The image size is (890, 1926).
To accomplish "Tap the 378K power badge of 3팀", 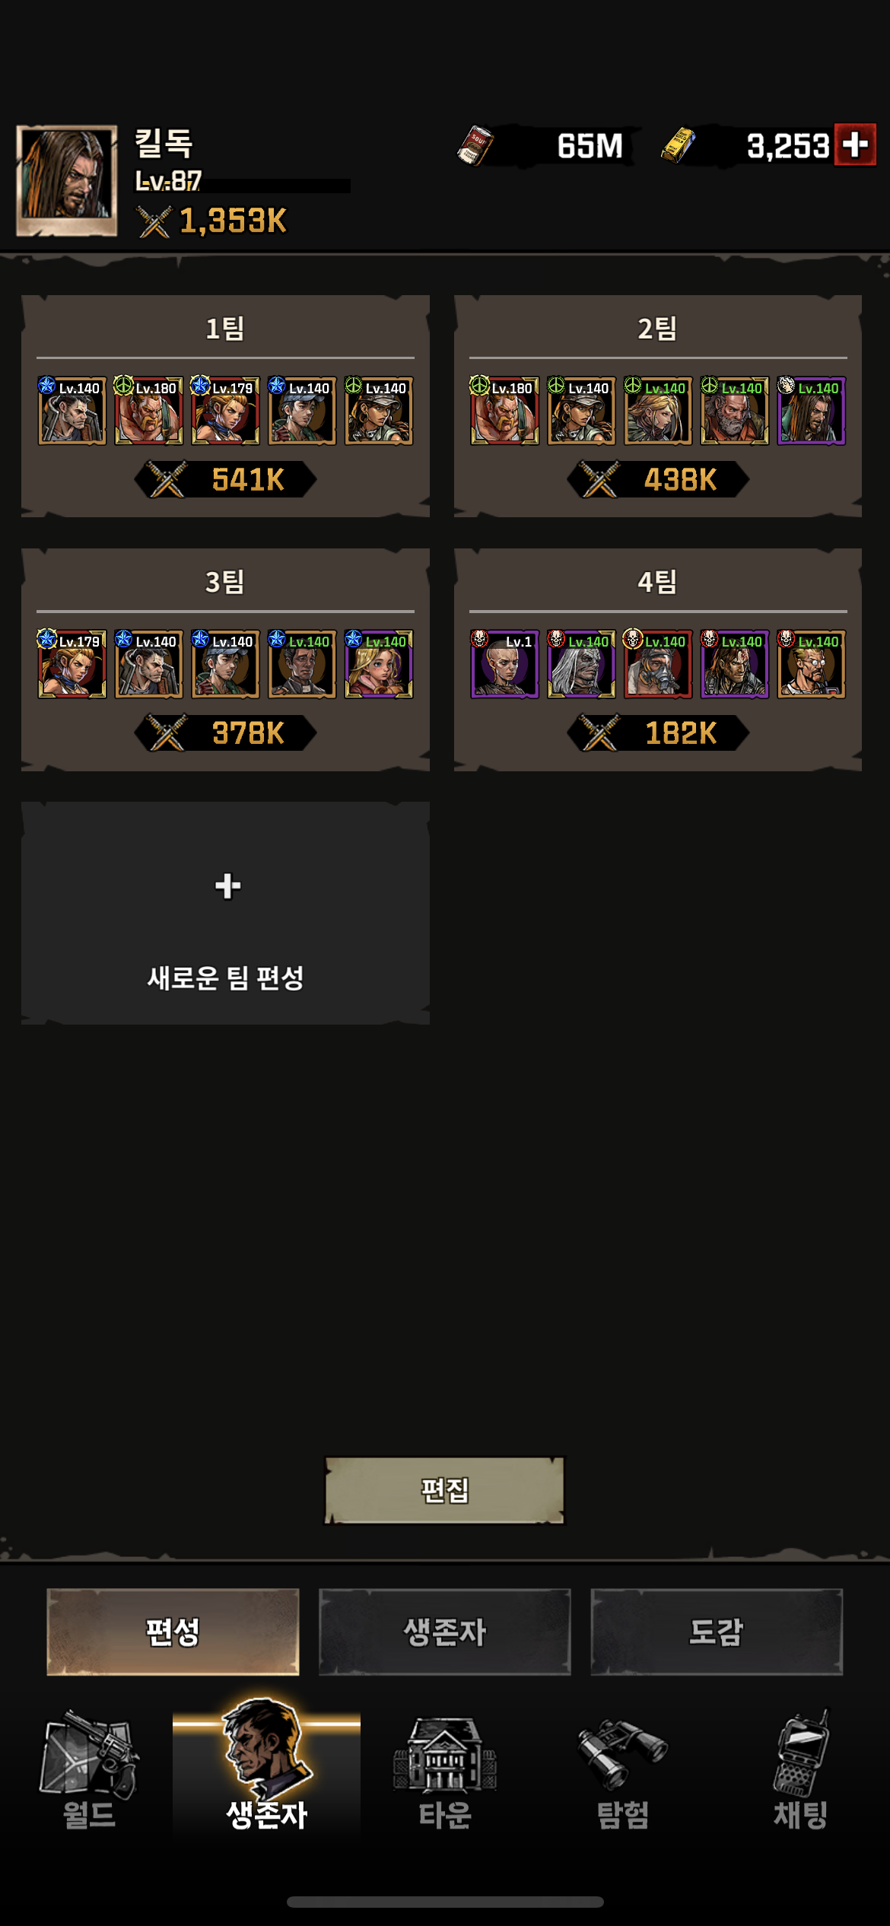I will (225, 733).
